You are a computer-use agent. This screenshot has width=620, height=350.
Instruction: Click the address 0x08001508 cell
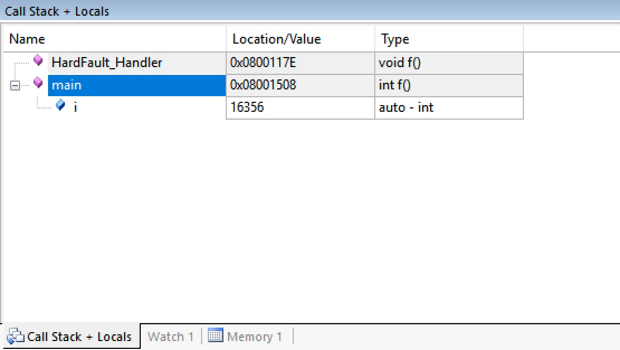coord(263,85)
